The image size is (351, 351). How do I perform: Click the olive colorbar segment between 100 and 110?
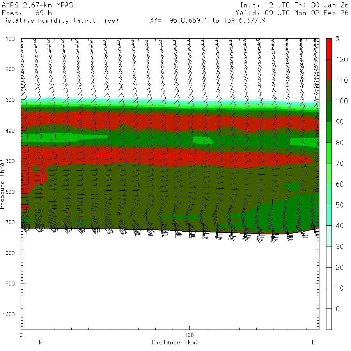329,90
